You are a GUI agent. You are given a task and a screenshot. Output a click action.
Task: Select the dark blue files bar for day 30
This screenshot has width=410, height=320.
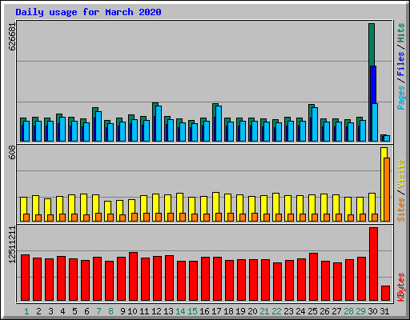tap(373, 85)
